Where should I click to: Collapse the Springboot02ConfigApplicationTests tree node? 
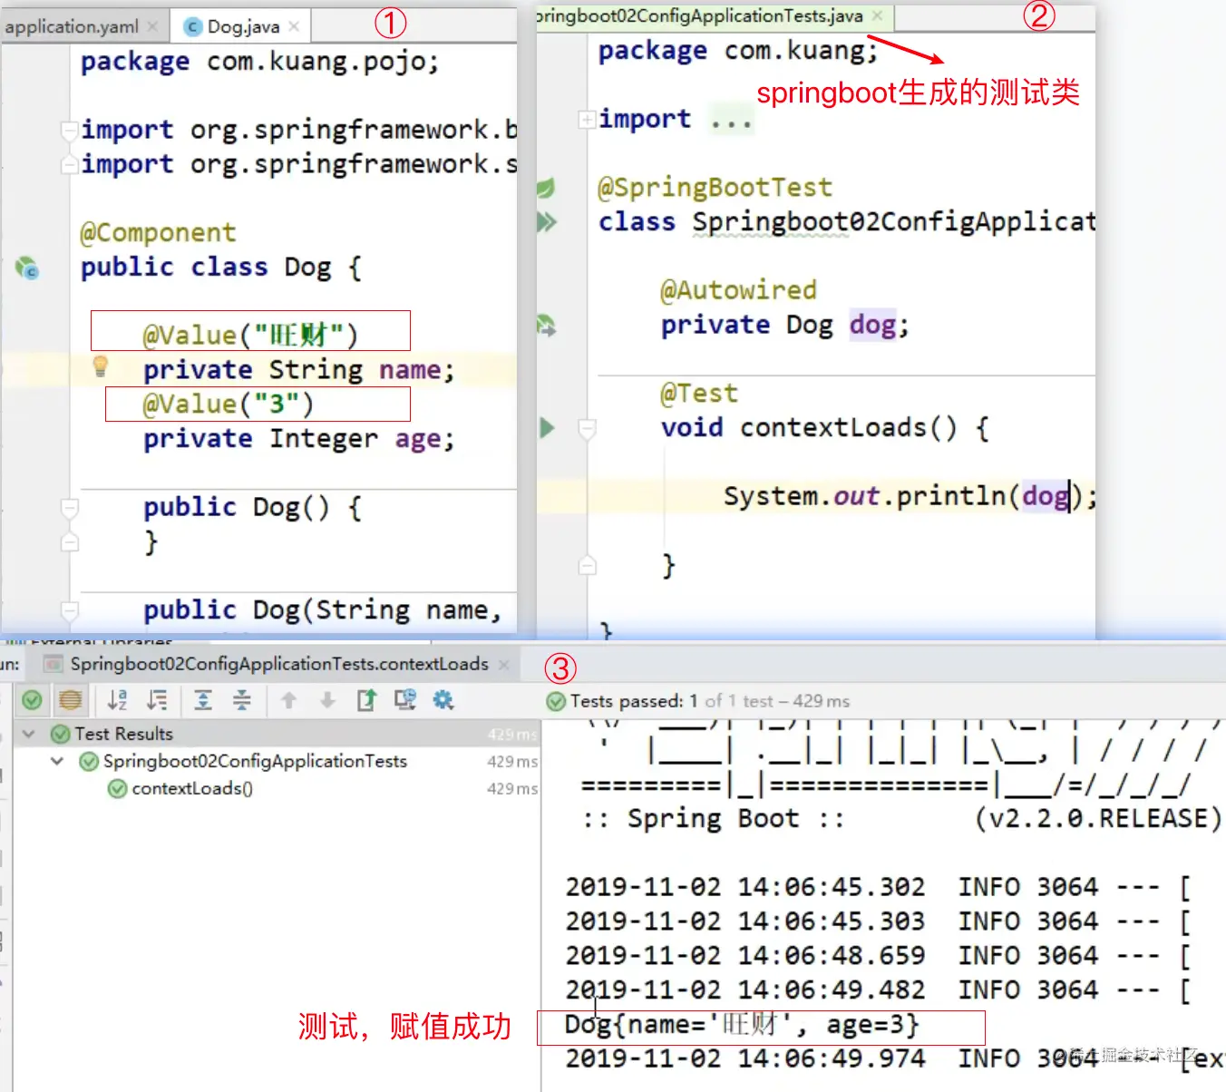pos(57,761)
